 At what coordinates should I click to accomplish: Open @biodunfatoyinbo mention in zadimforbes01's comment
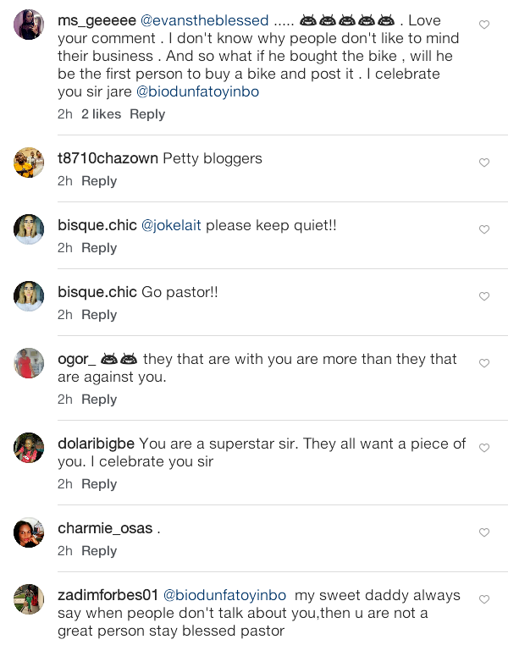pos(224,595)
